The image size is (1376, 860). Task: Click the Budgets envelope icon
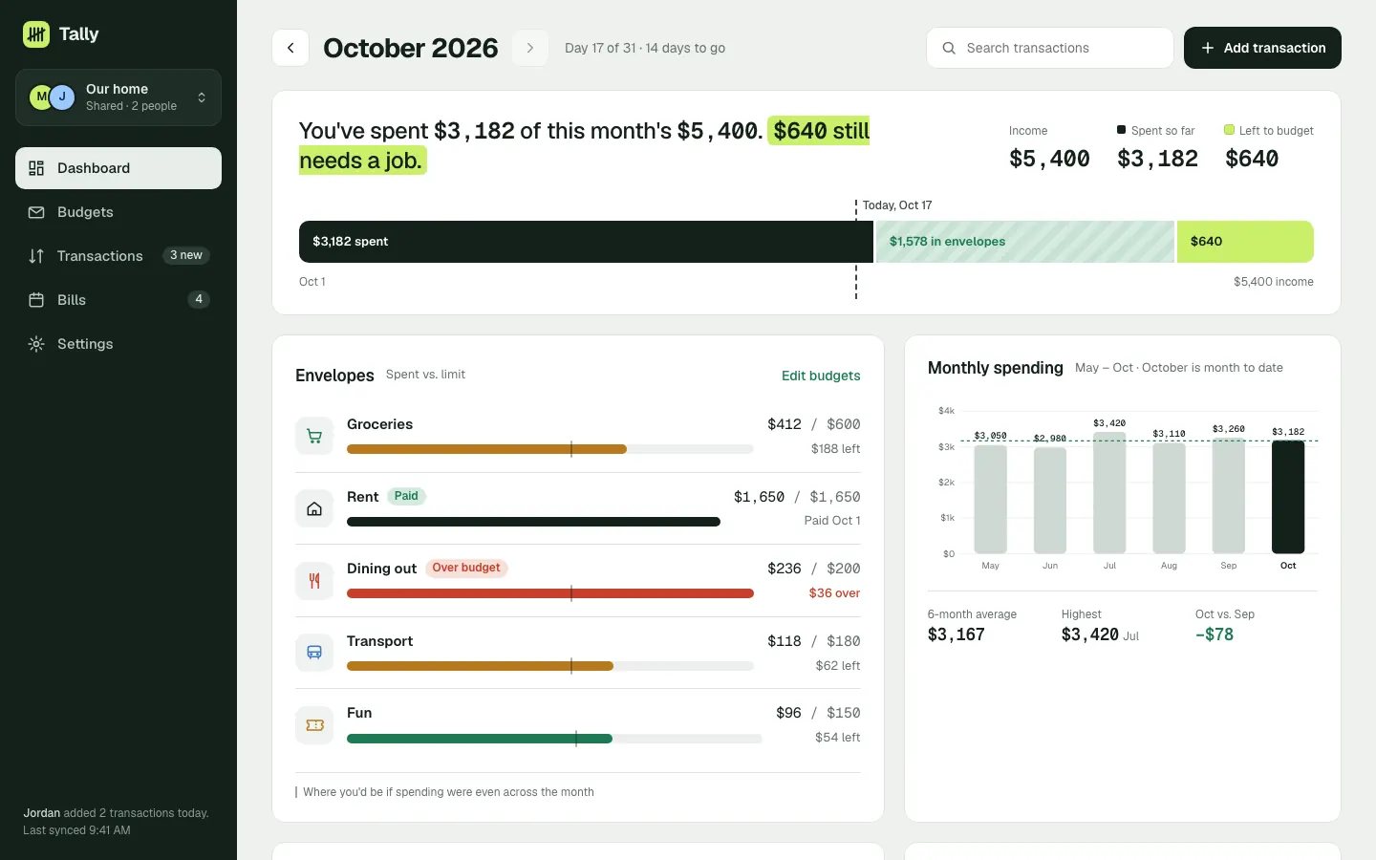(x=36, y=212)
